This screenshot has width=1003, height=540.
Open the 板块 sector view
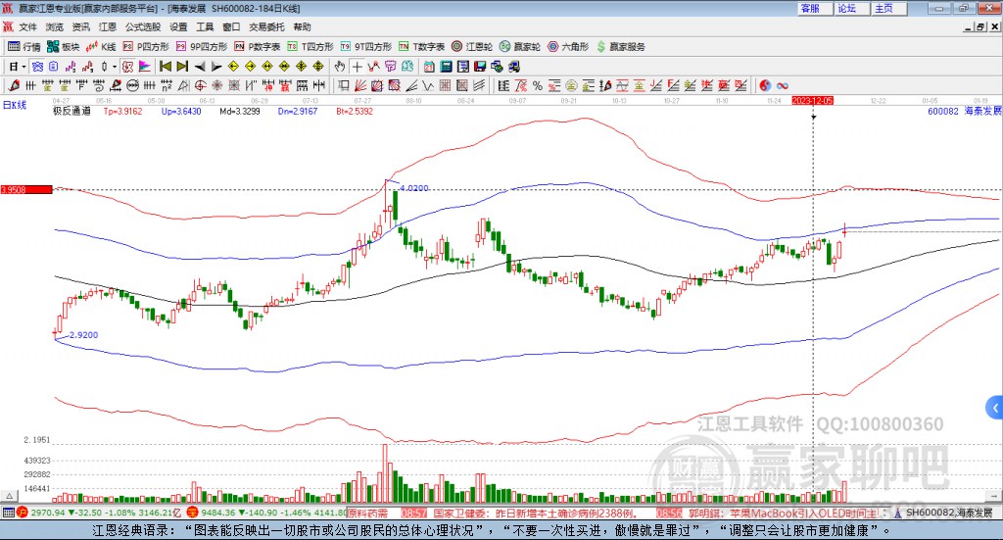pos(64,46)
